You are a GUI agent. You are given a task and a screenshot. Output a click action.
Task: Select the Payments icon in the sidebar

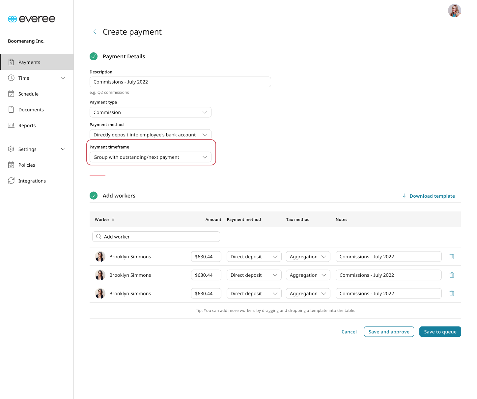(12, 62)
